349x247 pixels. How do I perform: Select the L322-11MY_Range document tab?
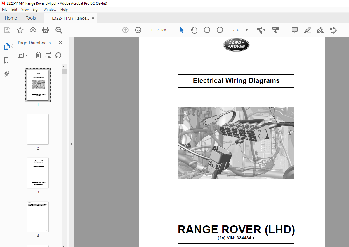pos(70,18)
